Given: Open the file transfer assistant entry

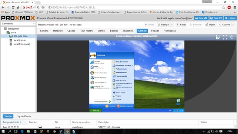Looking at the screenshot, I should pyautogui.click(x=100, y=87).
